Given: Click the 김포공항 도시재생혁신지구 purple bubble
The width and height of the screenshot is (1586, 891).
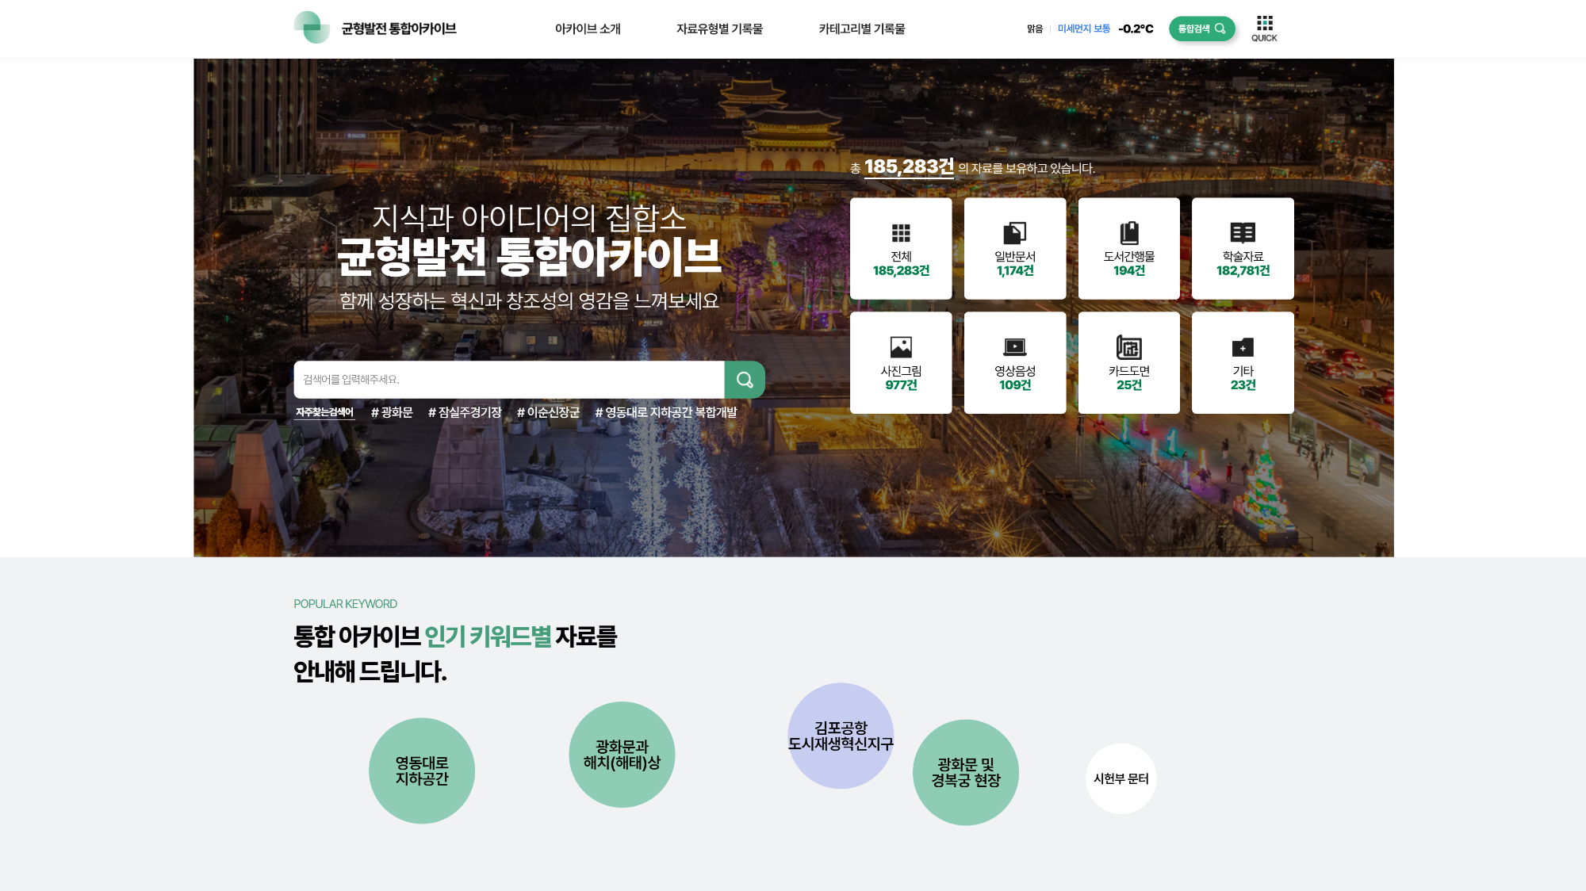Looking at the screenshot, I should click(841, 736).
